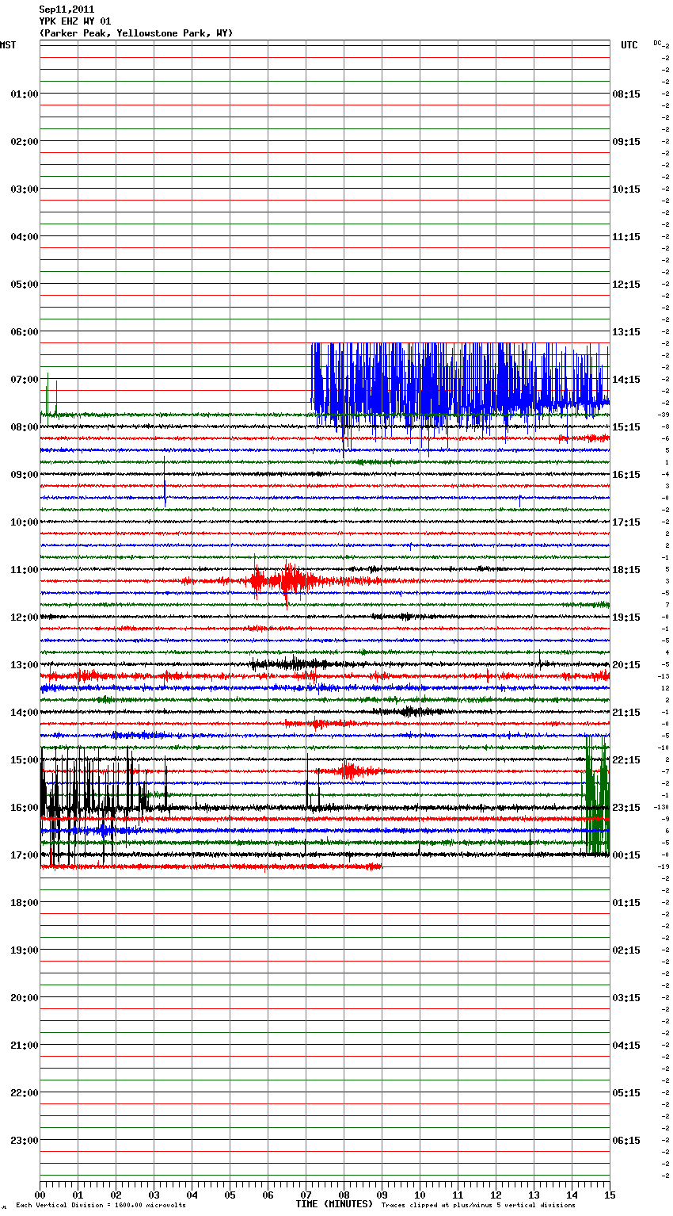
Task: Click the TIME (MINUTES) axis title
Action: (334, 1204)
